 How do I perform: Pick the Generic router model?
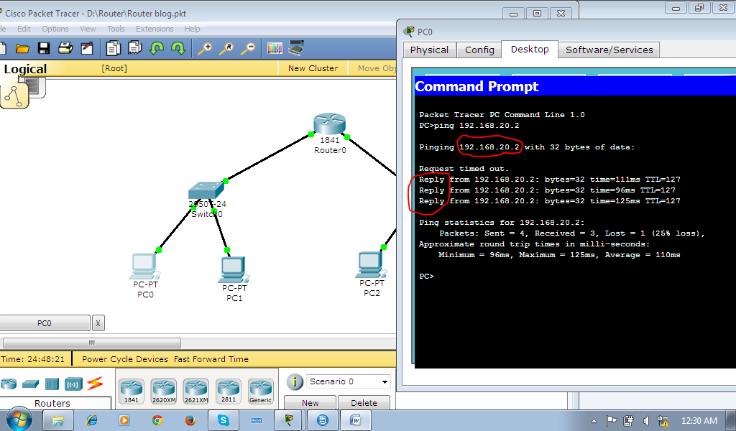260,391
